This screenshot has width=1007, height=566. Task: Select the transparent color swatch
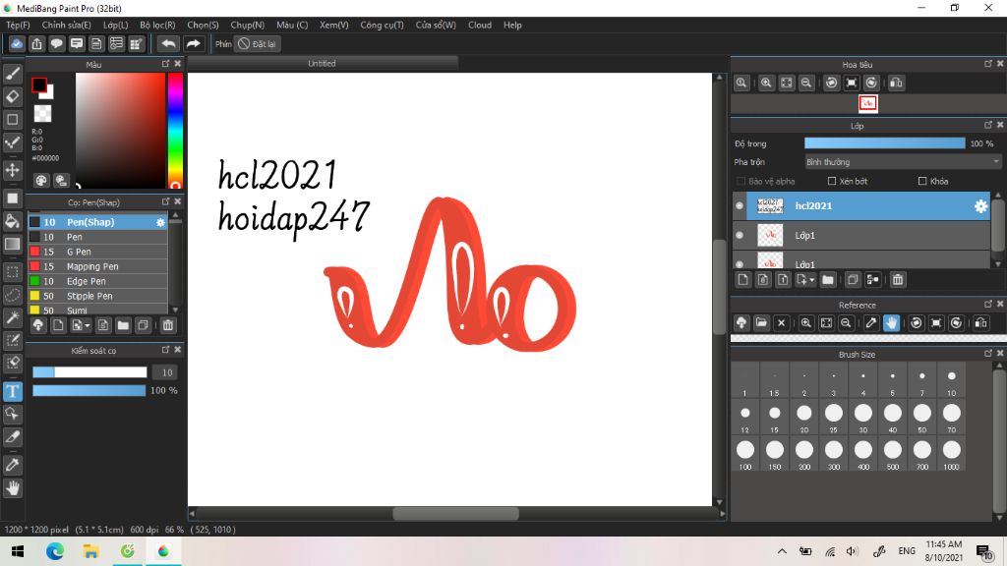coord(42,114)
